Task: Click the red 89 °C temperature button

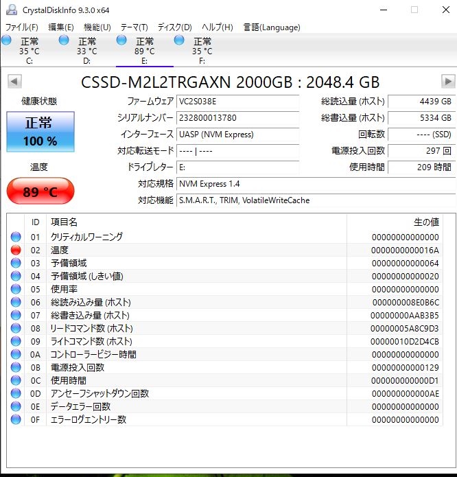Action: tap(40, 191)
